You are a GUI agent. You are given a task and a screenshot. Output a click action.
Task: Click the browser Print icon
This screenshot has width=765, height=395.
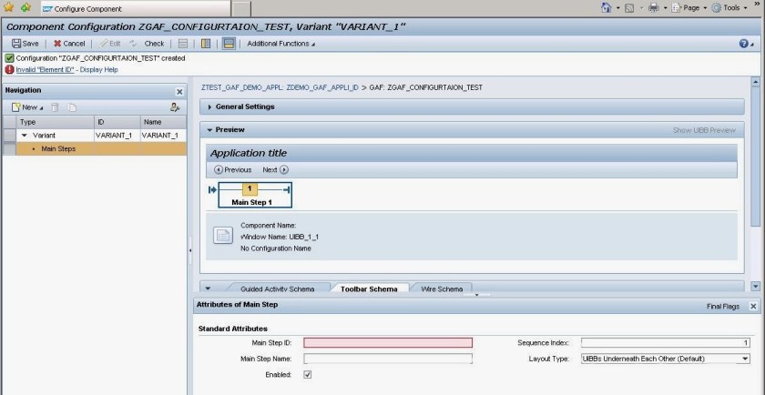[x=653, y=8]
